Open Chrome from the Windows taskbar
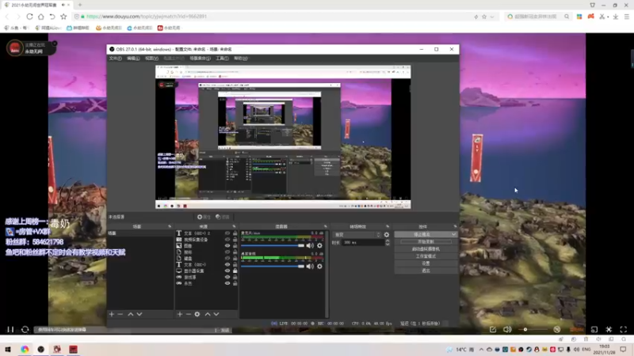Screen dimensions: 634x356 25,349
